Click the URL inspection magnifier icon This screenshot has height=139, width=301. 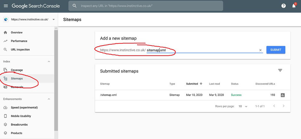(x=5, y=49)
